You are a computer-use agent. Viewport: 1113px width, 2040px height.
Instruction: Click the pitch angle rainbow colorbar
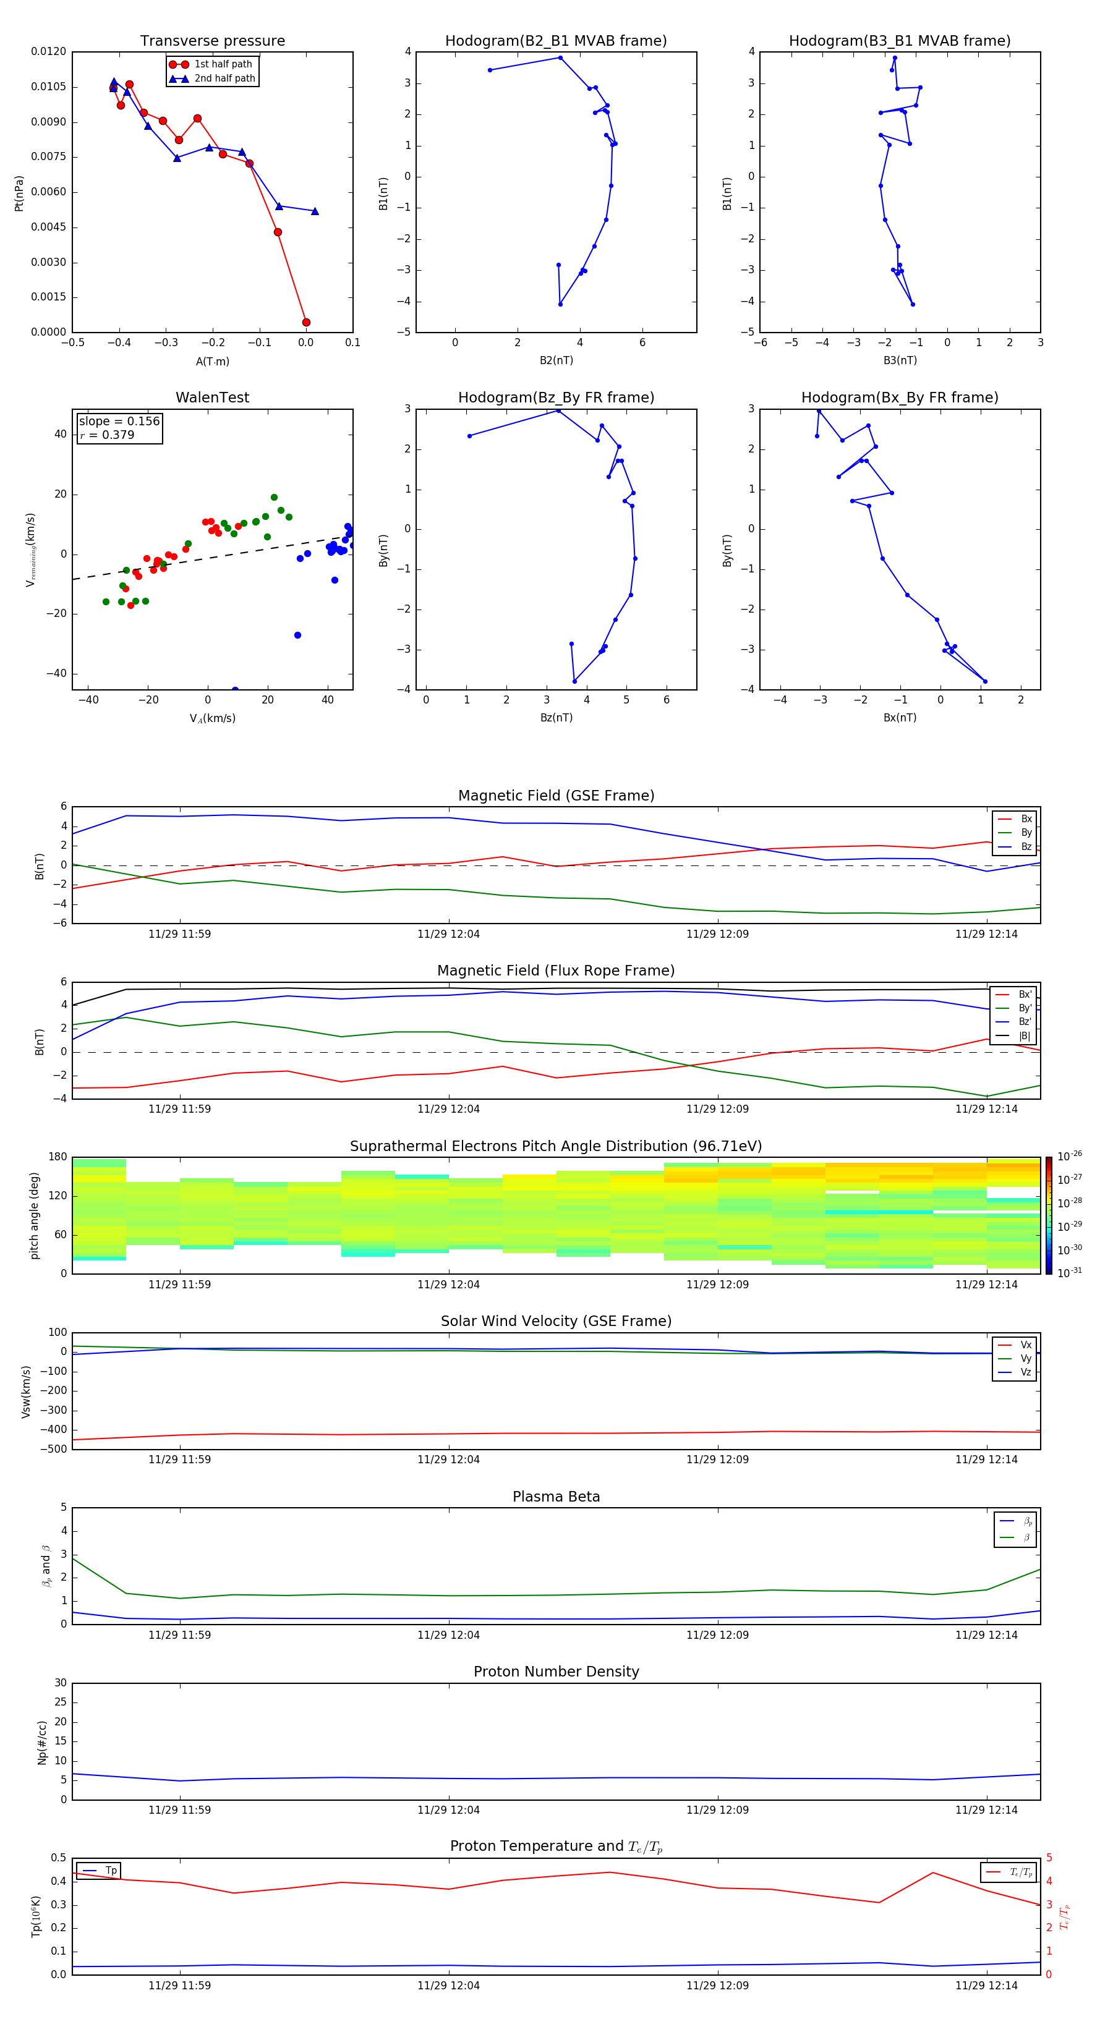[1049, 1215]
